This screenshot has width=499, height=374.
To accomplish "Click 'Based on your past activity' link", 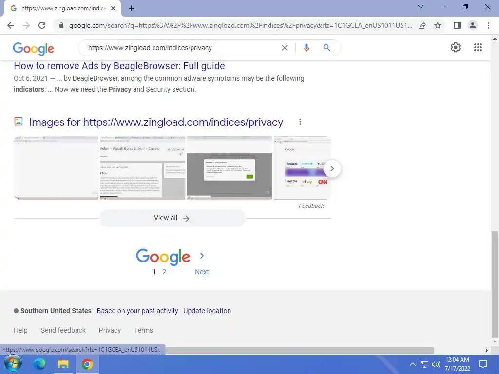I will [x=137, y=311].
